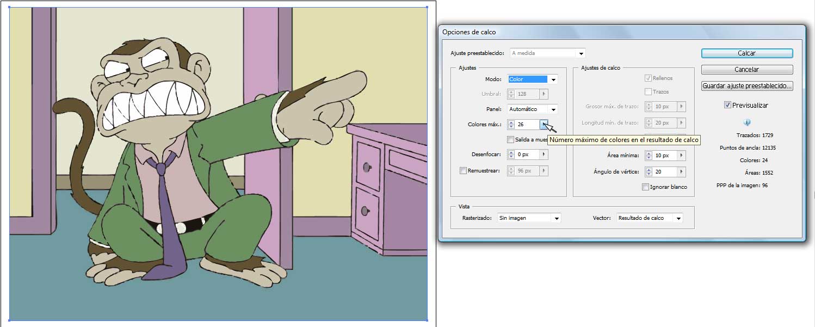
Task: Open the Desenfocar slider arrow
Action: coord(544,155)
